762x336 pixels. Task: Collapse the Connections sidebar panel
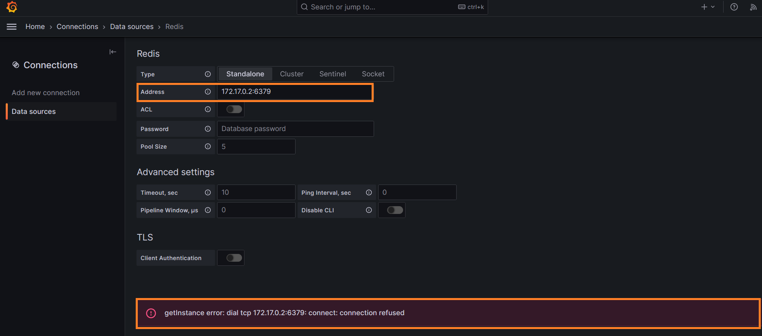(x=113, y=52)
